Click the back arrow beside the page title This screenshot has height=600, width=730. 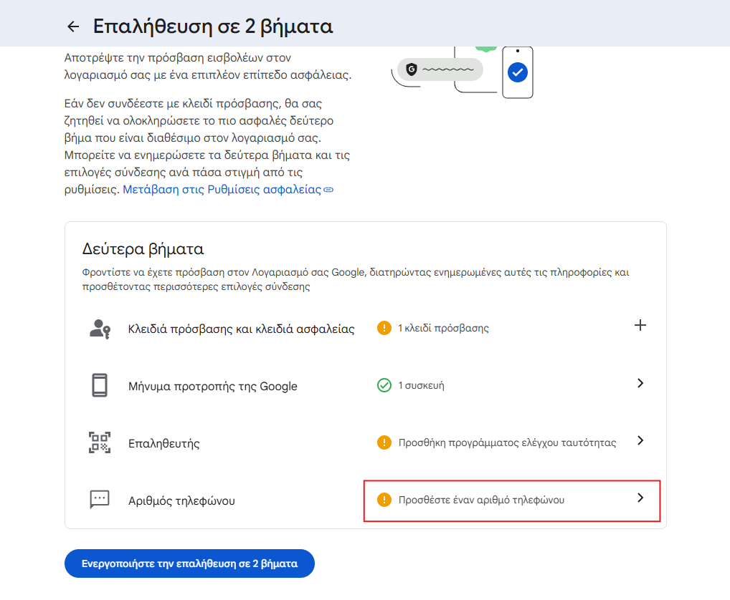(x=72, y=27)
